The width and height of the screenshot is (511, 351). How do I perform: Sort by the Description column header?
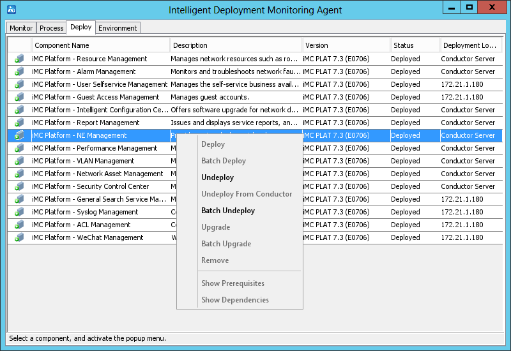pos(236,45)
